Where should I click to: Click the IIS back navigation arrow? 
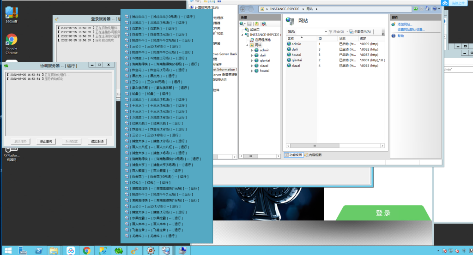click(243, 9)
